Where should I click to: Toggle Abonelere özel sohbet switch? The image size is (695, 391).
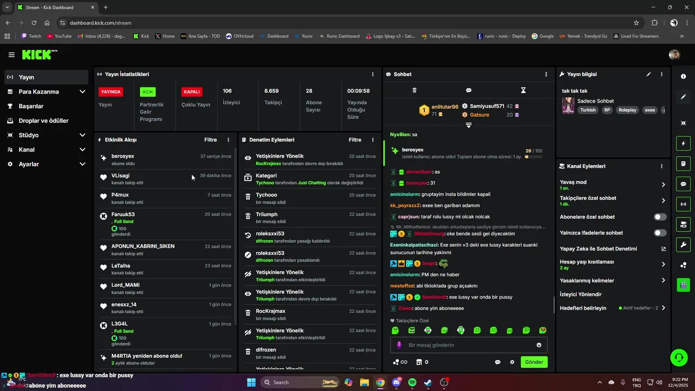(660, 217)
